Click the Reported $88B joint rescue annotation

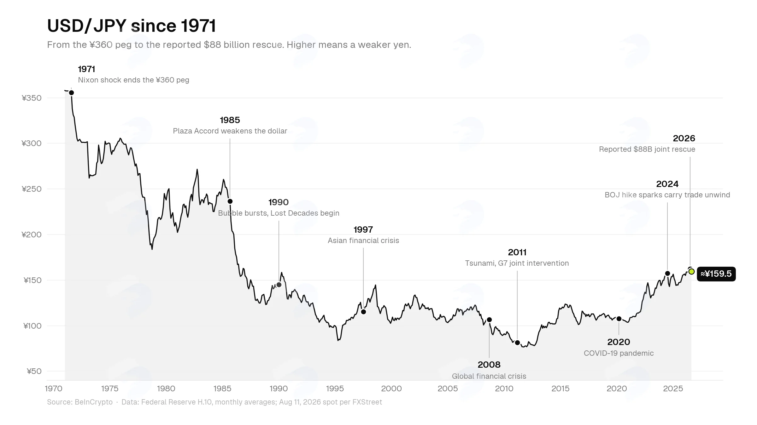(x=647, y=149)
